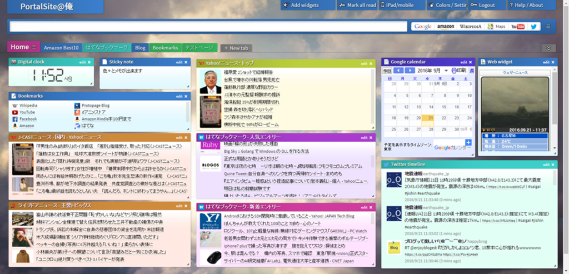
Task: Edit the Yahoo!ニュース・トップ widget
Action: (x=364, y=63)
